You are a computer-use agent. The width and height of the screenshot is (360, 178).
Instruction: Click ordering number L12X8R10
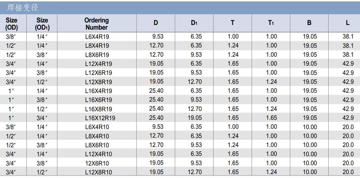point(98,172)
